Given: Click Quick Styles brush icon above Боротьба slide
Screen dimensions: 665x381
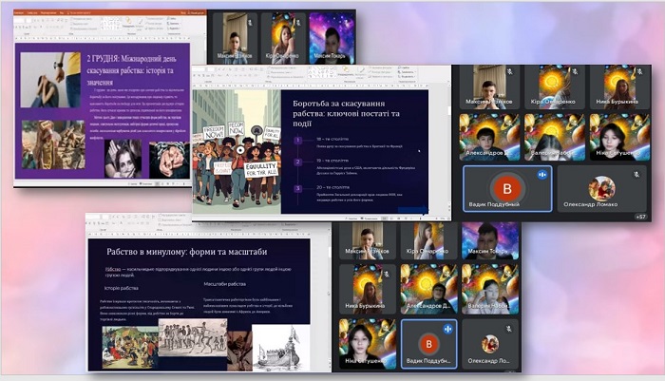Looking at the screenshot, I should pos(361,71).
